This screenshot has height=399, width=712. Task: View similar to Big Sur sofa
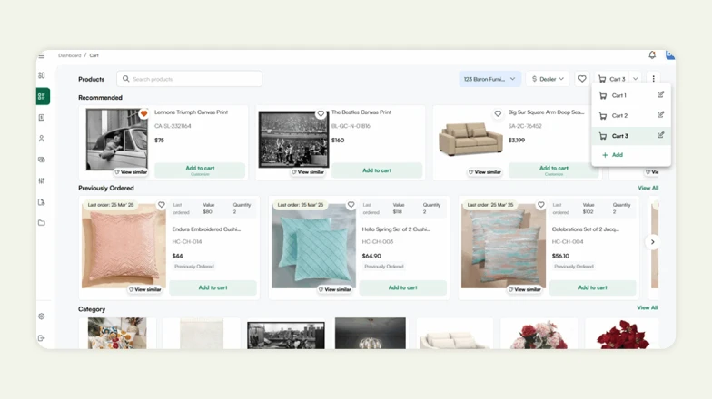tap(485, 172)
